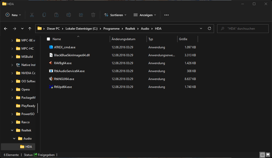Expand the MSBuild tree node
This screenshot has width=272, height=158.
coord(12,57)
